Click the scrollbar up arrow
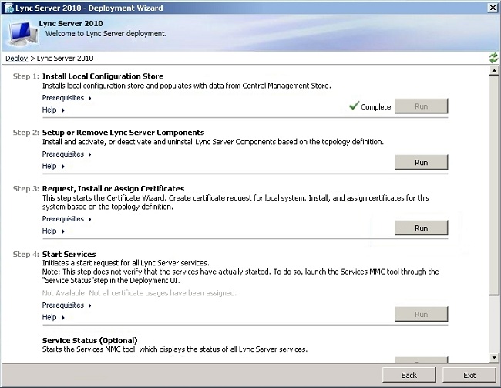Image resolution: width=501 pixels, height=388 pixels. point(494,70)
